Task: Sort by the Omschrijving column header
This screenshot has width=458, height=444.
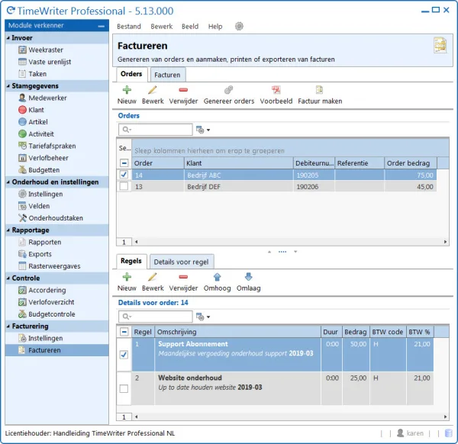Action: [x=237, y=332]
